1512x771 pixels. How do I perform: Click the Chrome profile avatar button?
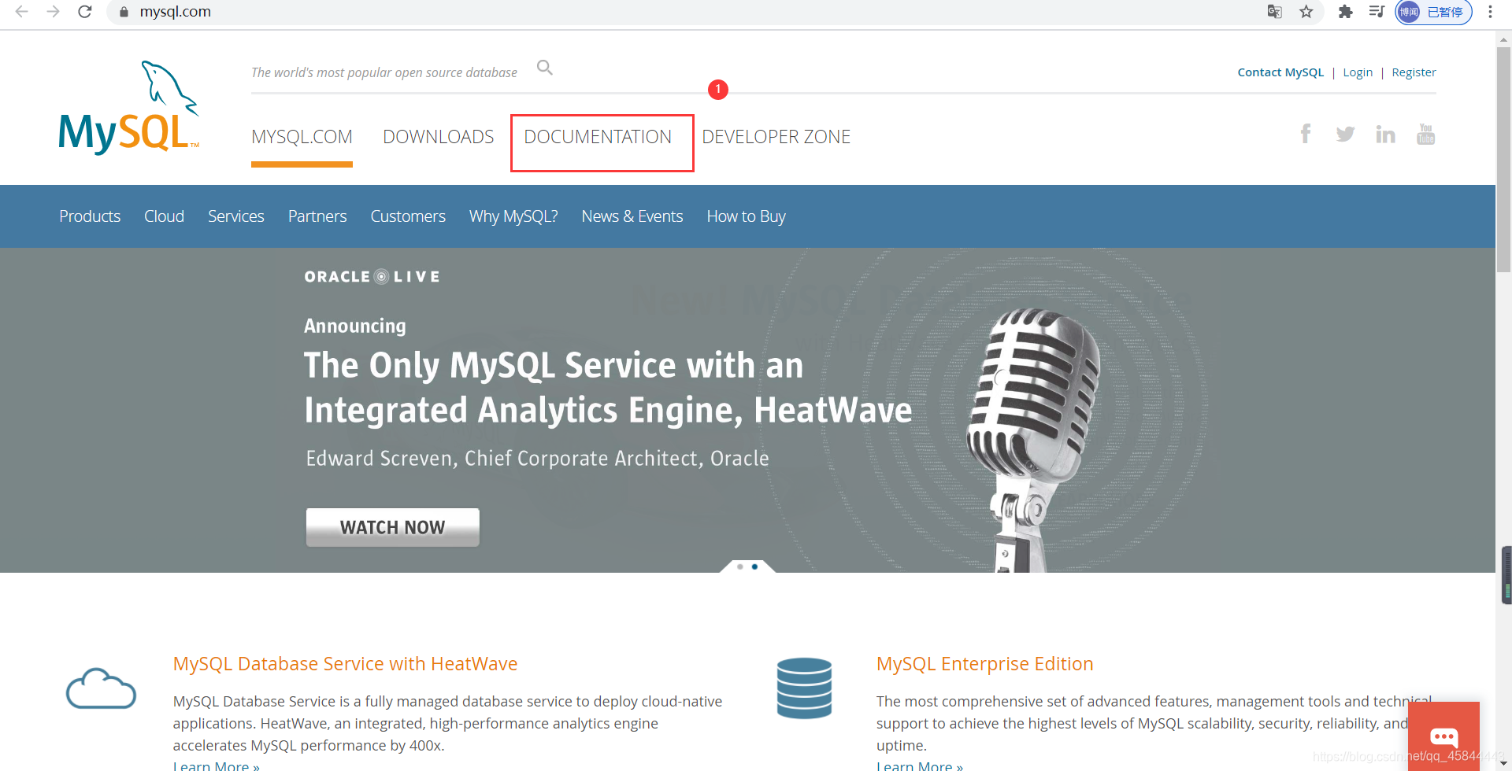1433,12
